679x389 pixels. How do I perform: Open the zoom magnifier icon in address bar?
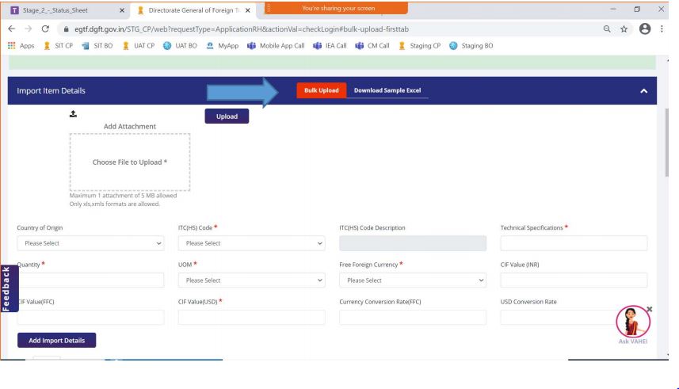(x=607, y=29)
